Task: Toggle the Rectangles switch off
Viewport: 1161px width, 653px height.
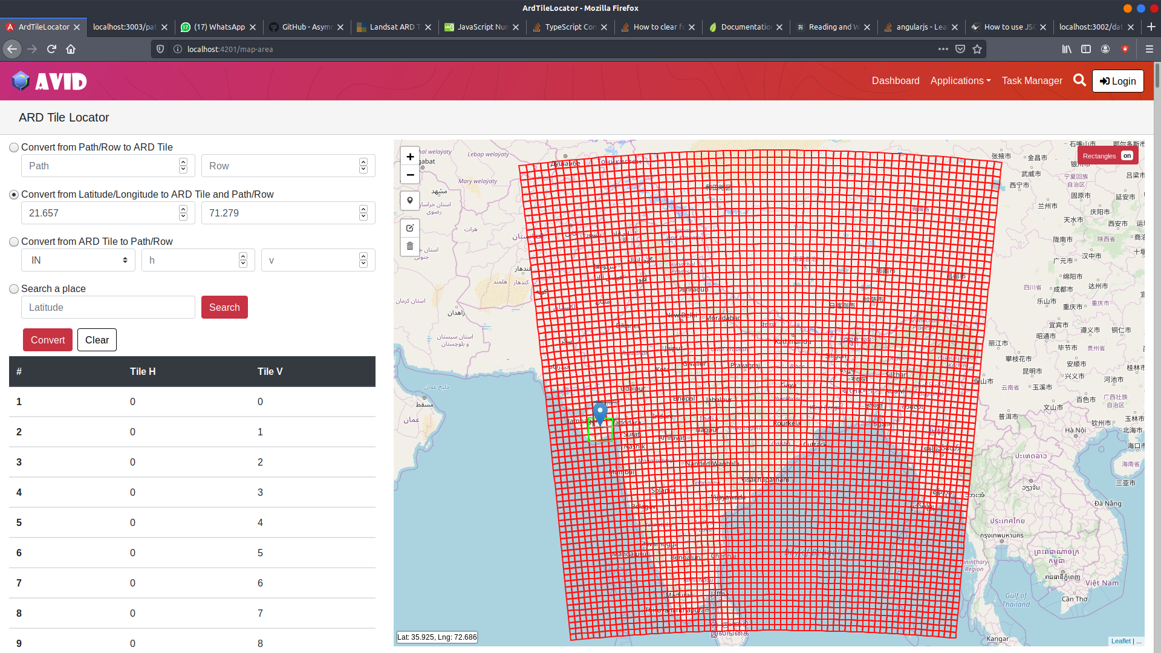Action: 1127,156
